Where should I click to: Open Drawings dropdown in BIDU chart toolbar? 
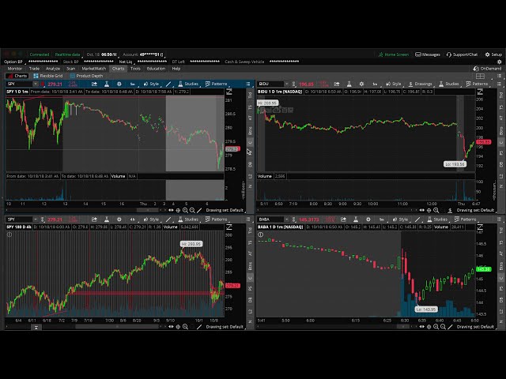[421, 84]
